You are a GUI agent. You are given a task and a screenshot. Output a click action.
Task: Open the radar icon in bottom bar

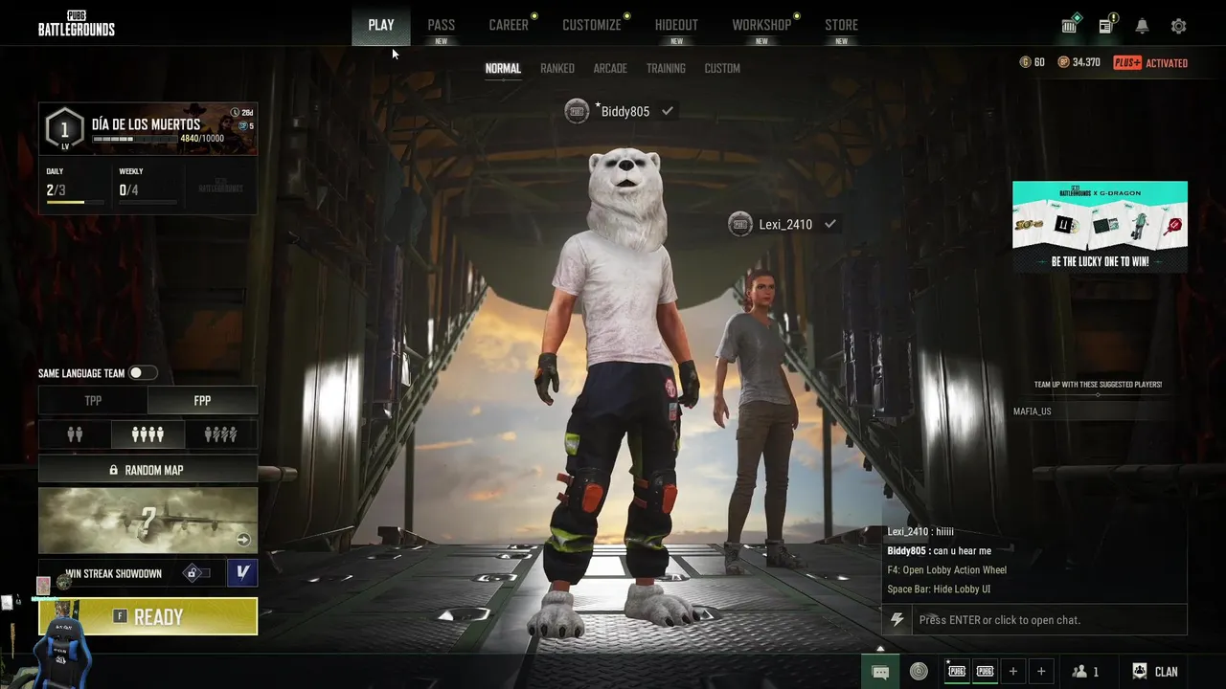(x=919, y=672)
